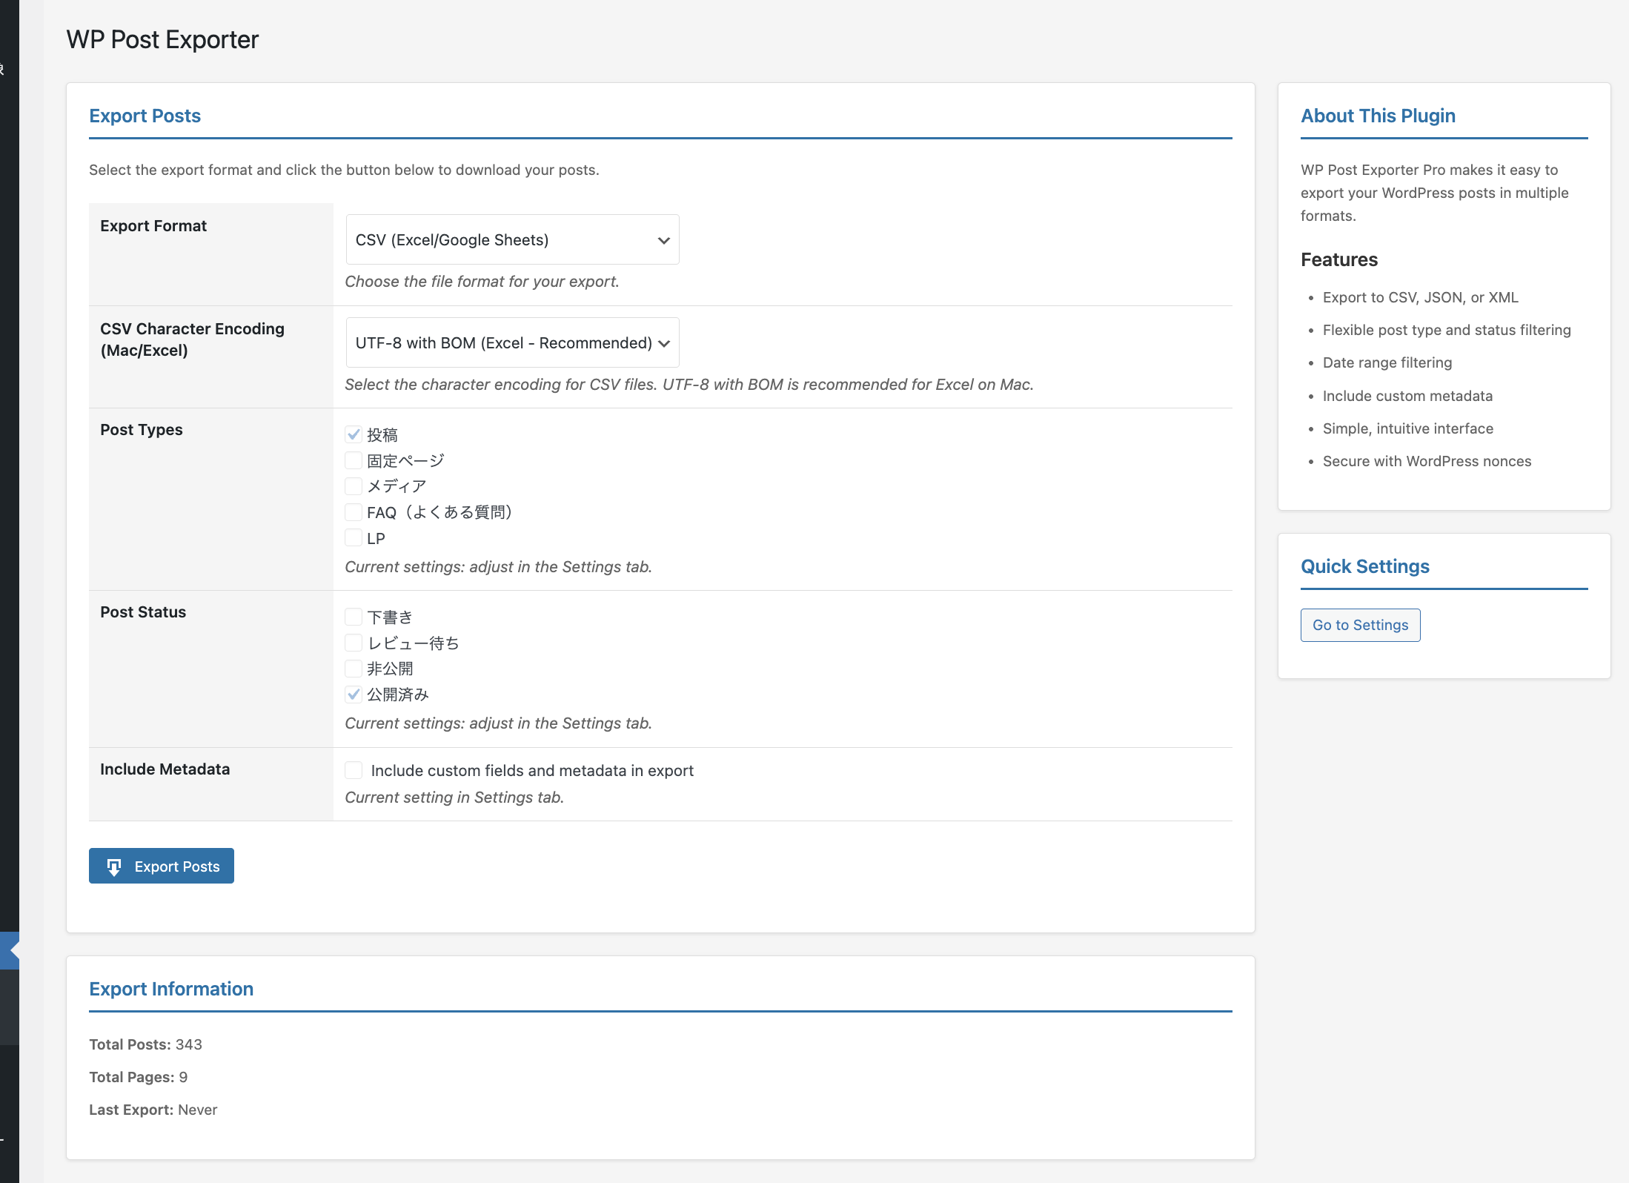This screenshot has width=1629, height=1183.
Task: Click the collapse arrow on left sidebar
Action: pos(13,950)
